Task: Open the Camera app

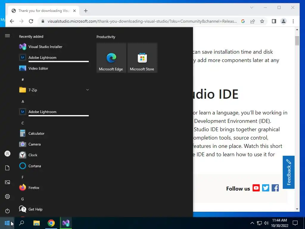Action: [54, 144]
